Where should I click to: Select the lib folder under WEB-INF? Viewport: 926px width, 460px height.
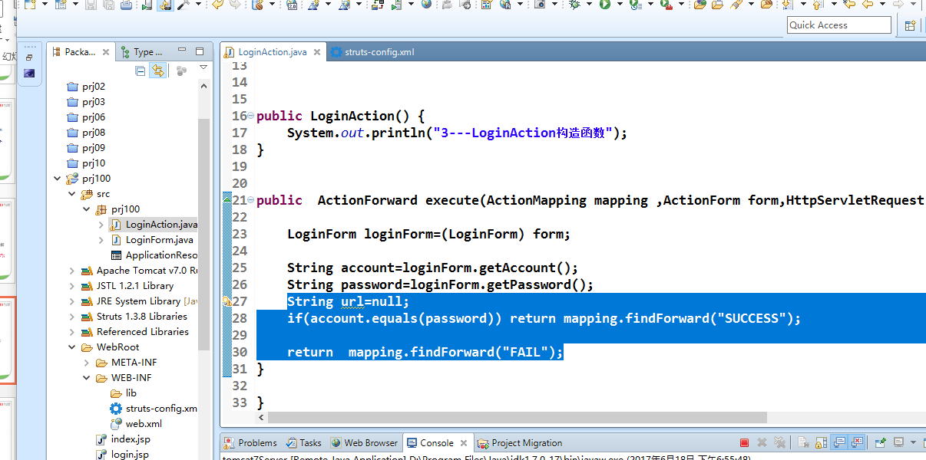pyautogui.click(x=124, y=393)
